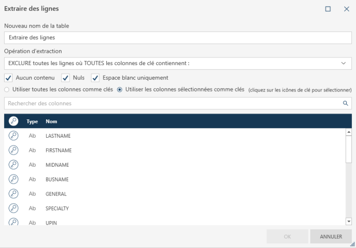Sort by the 'Nom' column header
The image size is (356, 248).
51,121
